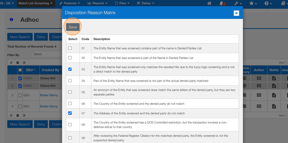The image size is (288, 143).
Task: Open the Status History icon for row 4
Action: coord(245,106)
